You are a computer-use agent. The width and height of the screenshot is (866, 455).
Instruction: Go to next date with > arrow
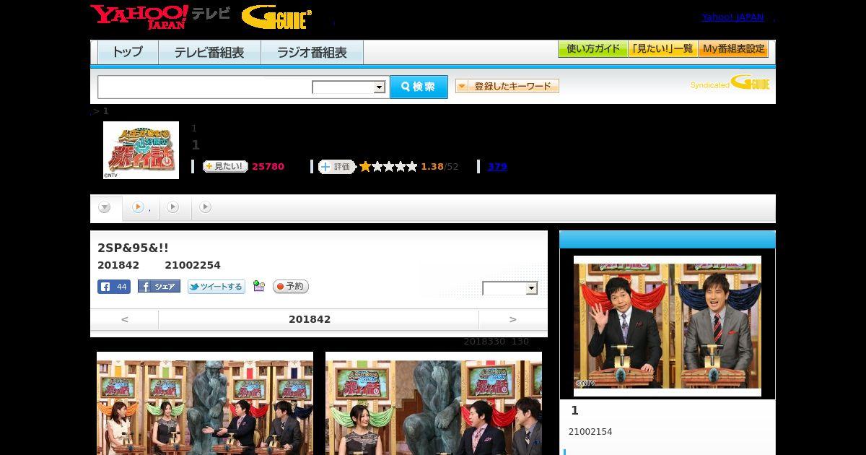click(513, 319)
